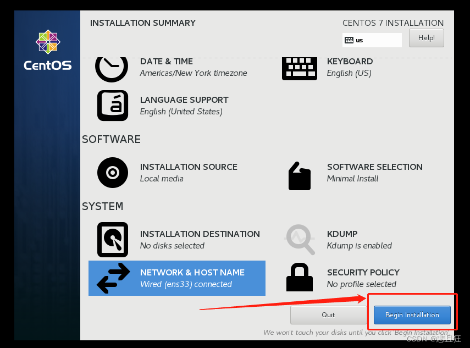Click the Quit button
This screenshot has width=470, height=348.
(328, 315)
